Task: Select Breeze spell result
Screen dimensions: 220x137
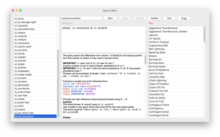Action: 176,56
